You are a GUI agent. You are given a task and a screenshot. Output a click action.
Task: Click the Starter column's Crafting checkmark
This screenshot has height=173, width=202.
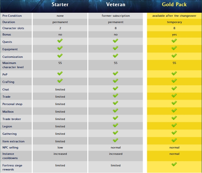coord(60,81)
